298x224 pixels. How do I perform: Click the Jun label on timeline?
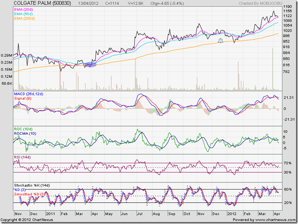[x=124, y=214]
